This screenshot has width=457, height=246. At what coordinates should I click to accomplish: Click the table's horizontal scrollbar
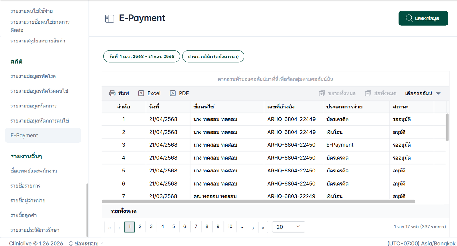pos(258,201)
